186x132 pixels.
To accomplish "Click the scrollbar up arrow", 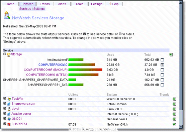I will pyautogui.click(x=181, y=2).
